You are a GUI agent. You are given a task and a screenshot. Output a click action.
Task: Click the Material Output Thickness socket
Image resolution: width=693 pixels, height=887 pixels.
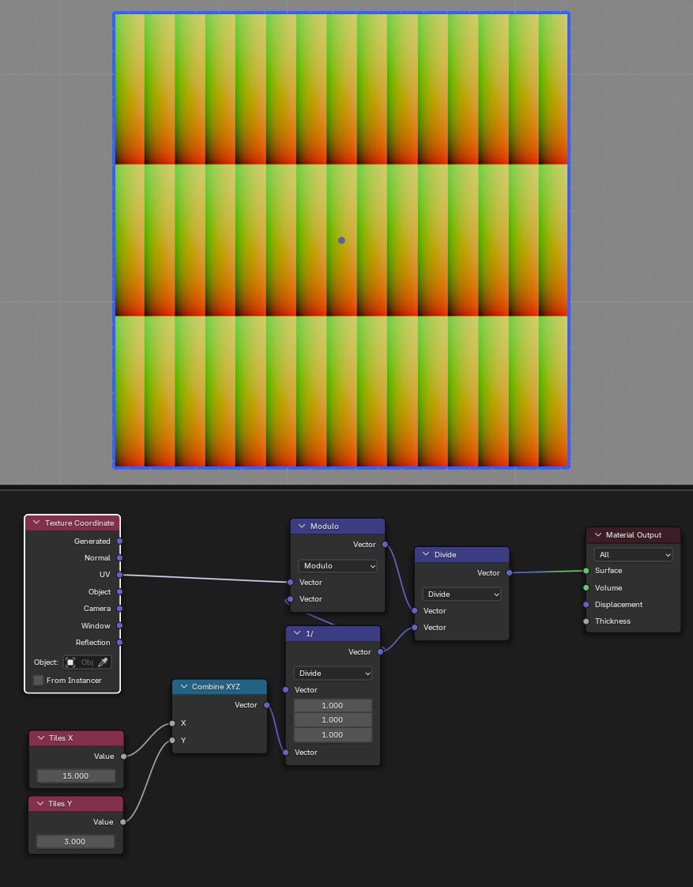[x=586, y=621]
